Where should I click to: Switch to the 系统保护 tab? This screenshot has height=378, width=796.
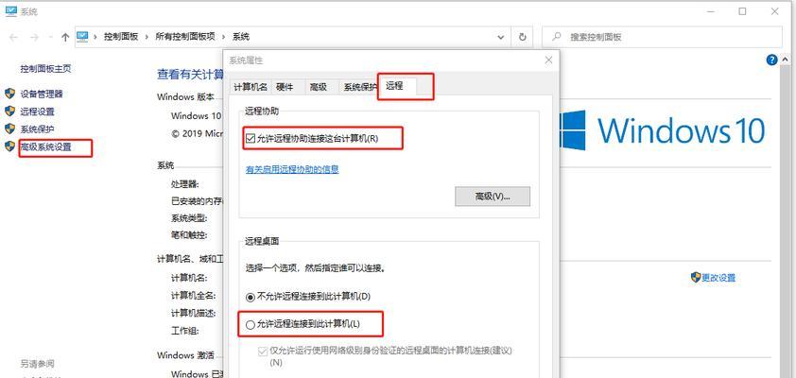(359, 87)
